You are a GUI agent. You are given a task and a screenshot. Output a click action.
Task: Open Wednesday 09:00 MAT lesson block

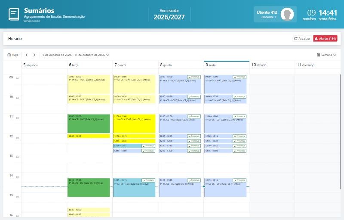[135, 84]
